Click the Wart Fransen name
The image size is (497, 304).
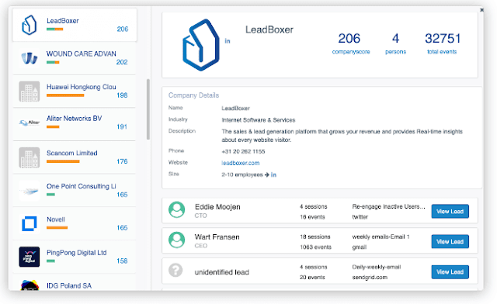pyautogui.click(x=217, y=237)
